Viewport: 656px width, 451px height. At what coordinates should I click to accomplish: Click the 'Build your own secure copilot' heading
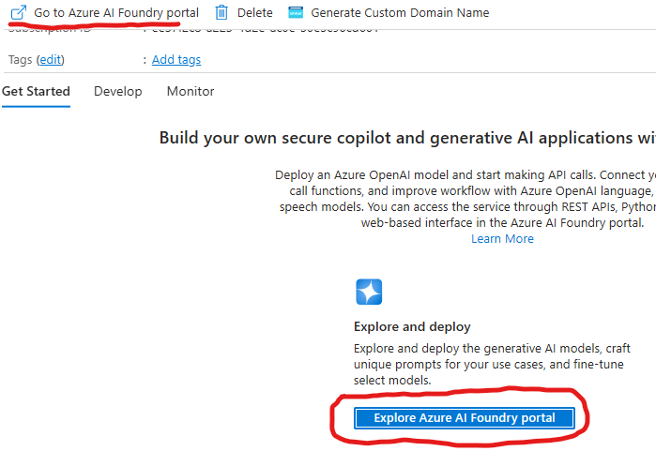[x=407, y=138]
